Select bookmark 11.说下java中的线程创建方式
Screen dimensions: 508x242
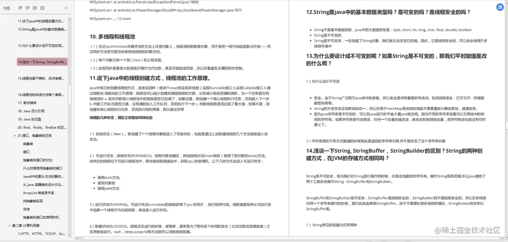click(x=41, y=21)
